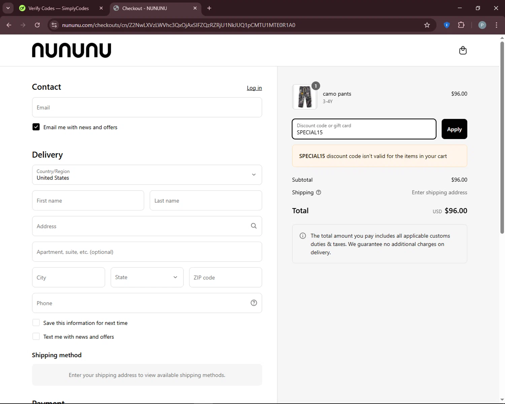Open the Chrome three-dot menu
This screenshot has height=404, width=505.
496,25
